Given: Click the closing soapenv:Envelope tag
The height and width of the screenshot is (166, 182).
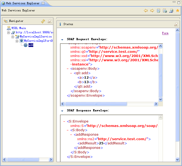Looking at the screenshot, I should coord(86,96).
